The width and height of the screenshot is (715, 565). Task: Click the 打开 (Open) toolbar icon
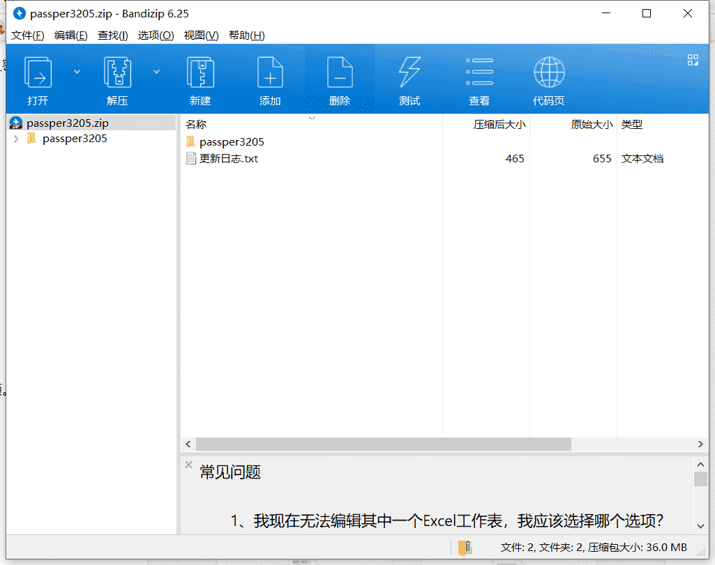38,72
